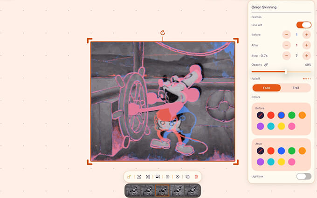Image resolution: width=317 pixels, height=198 pixels.
Task: Click the link icon next to Opacity
Action: tap(266, 65)
